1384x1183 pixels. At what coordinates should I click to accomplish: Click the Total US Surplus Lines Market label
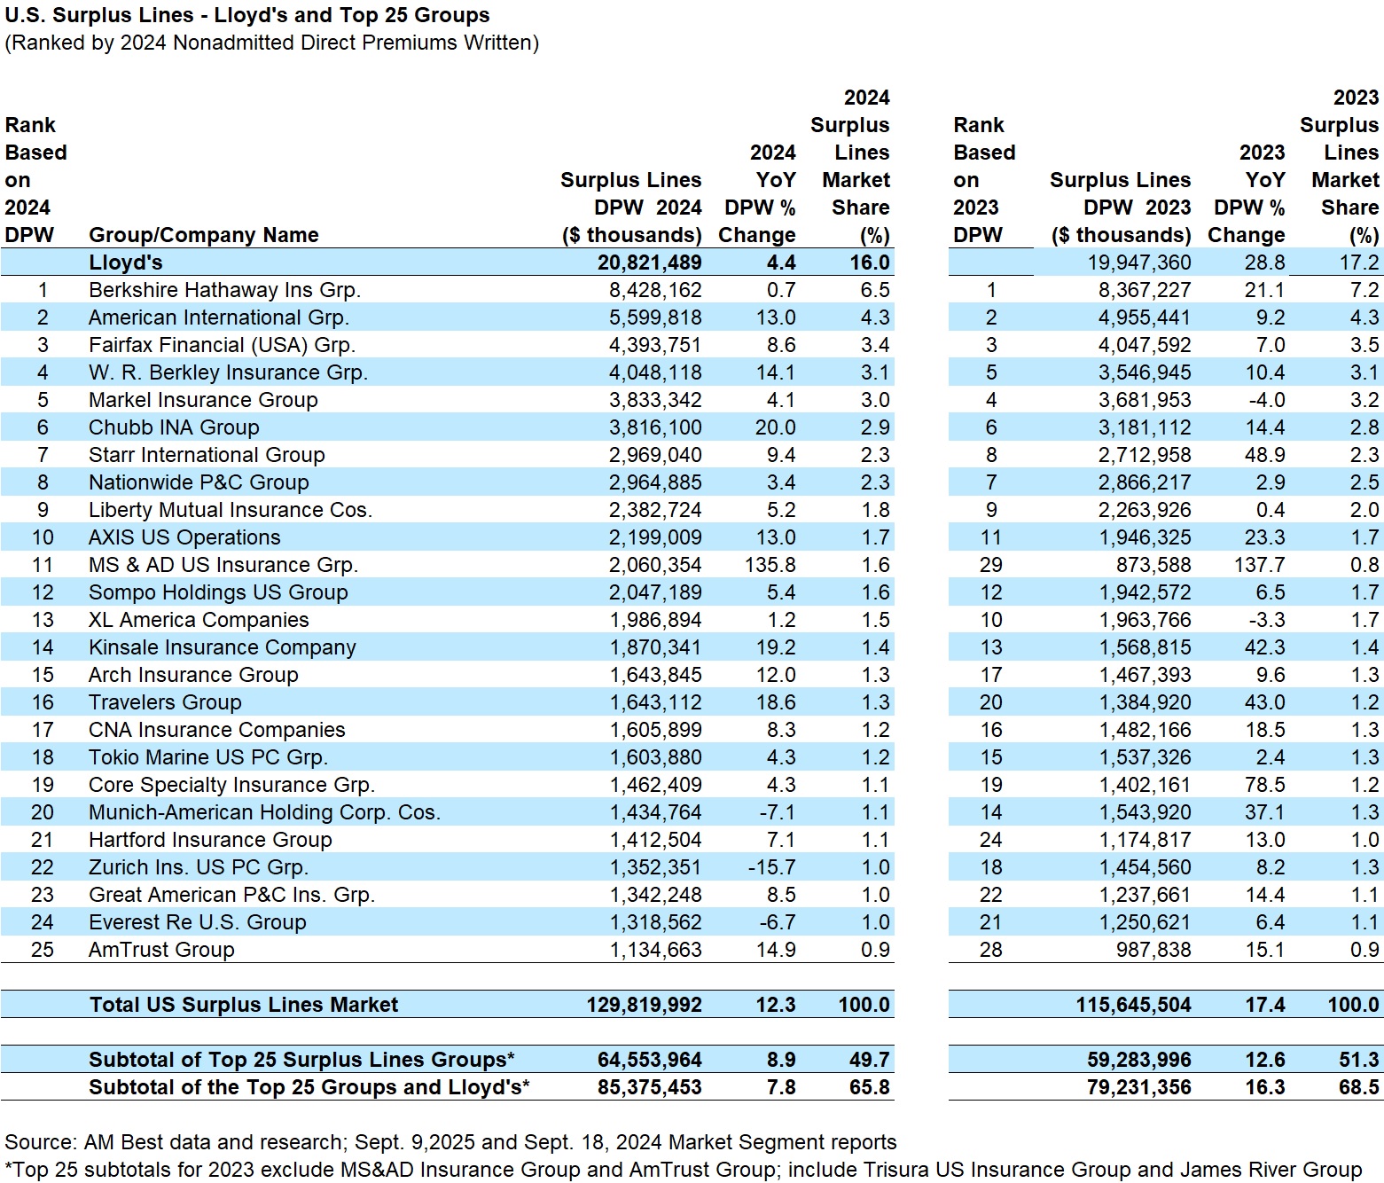point(243,1005)
